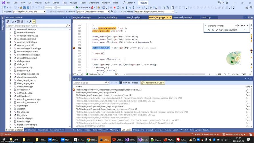Click the Solution Explorer vertical scrollbar thumb

(x=70, y=78)
